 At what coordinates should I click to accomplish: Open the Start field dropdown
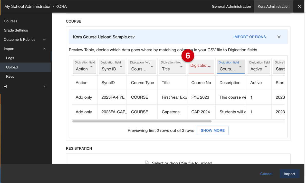[x=279, y=67]
